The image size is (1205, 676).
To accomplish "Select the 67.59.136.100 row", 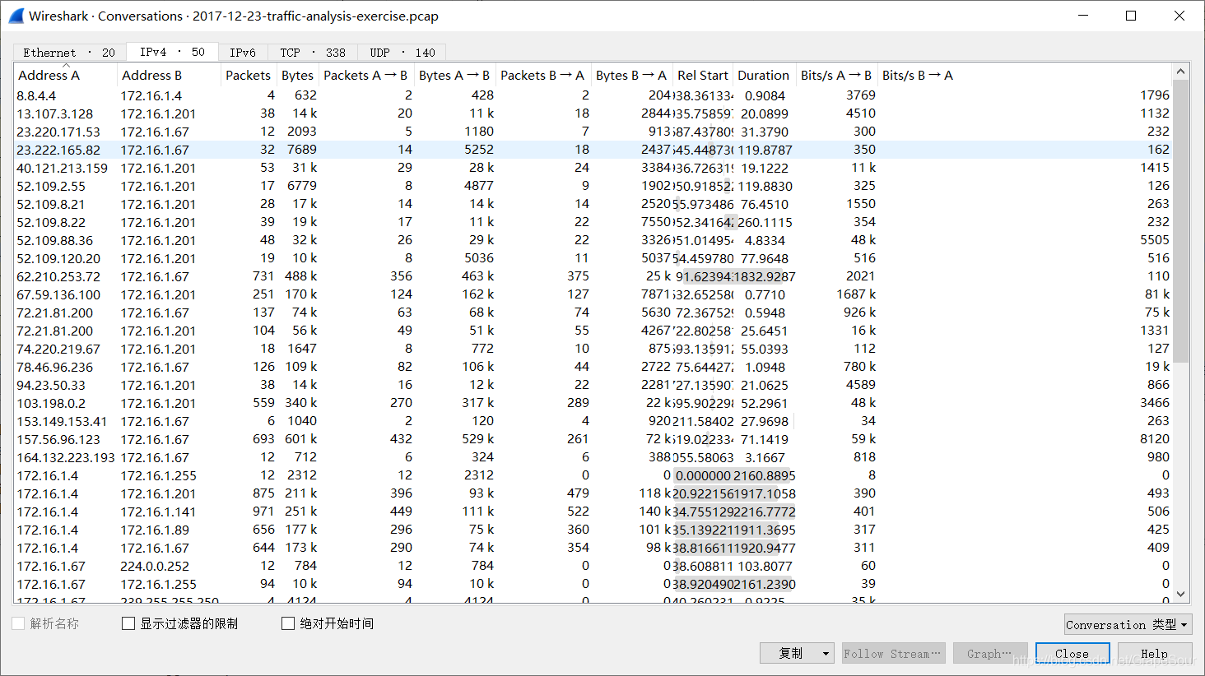I will [593, 294].
